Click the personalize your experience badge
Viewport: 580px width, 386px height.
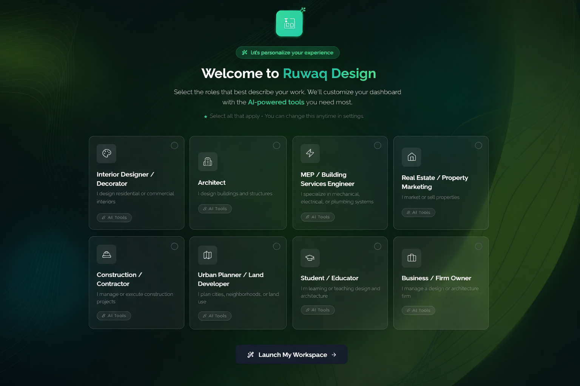point(288,52)
